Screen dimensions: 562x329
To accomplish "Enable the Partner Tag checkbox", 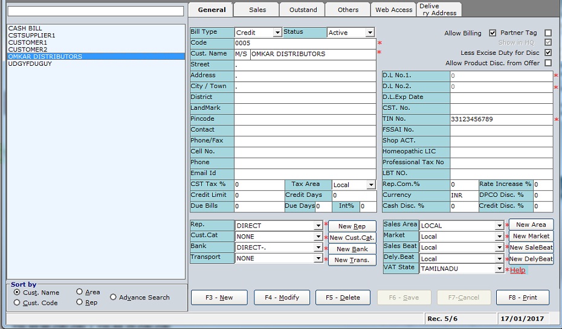I will coord(548,33).
